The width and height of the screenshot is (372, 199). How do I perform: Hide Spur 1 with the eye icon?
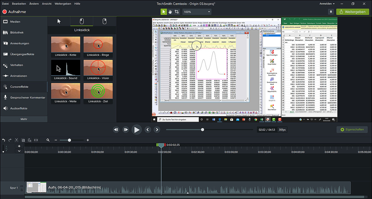click(22, 186)
